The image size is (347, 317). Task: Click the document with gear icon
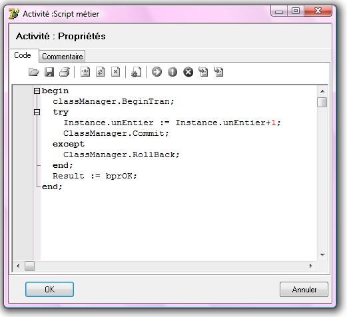coord(136,72)
